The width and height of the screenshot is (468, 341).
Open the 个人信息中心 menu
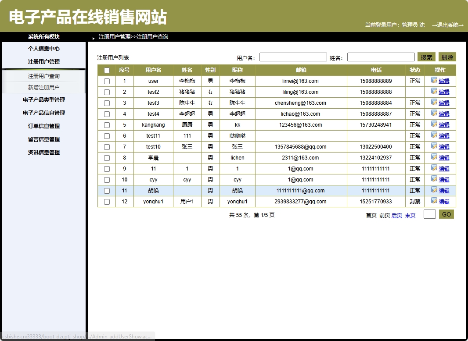coord(44,48)
